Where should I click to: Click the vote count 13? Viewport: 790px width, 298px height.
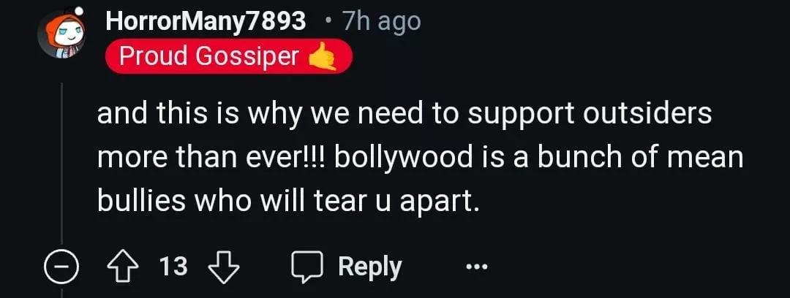173,267
